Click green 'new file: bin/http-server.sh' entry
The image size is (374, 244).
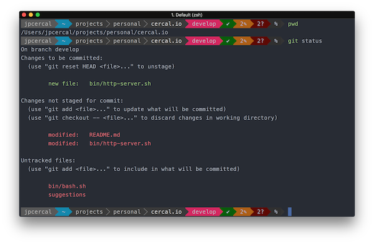100,83
